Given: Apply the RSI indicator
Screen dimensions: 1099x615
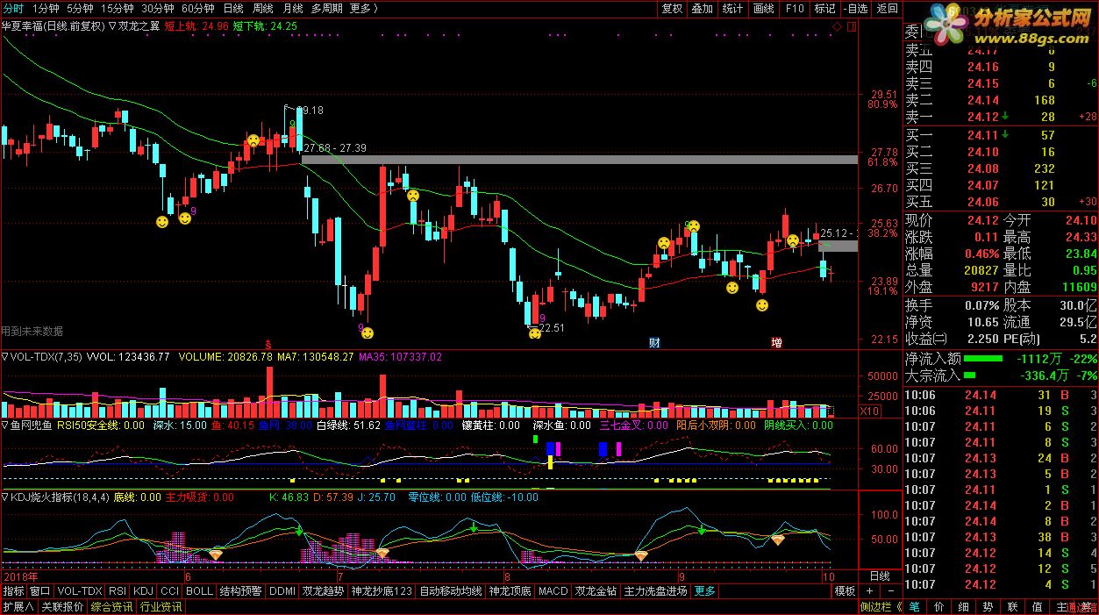Looking at the screenshot, I should (x=118, y=591).
